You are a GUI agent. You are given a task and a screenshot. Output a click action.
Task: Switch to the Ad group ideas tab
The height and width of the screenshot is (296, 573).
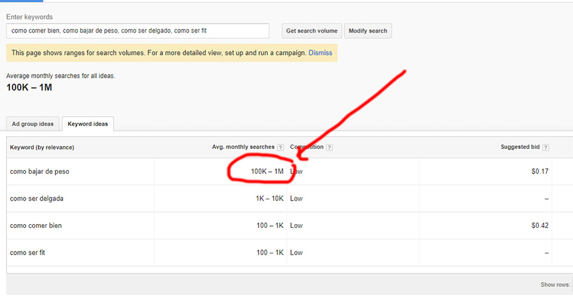click(32, 124)
